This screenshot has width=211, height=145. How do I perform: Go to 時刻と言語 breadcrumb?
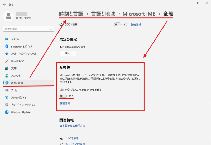(71, 14)
